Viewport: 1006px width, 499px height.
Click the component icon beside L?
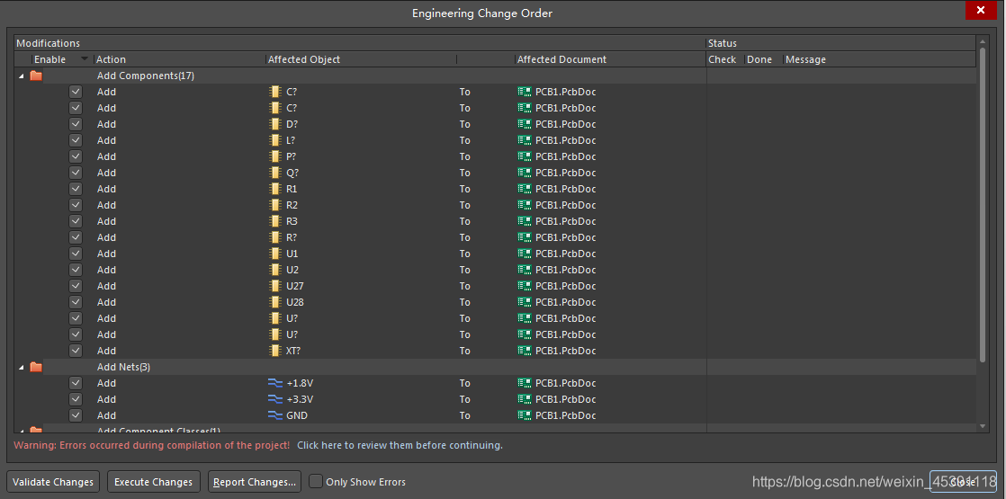point(275,140)
